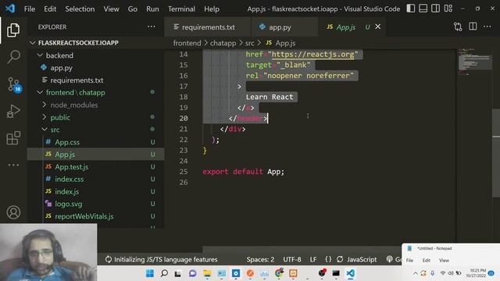The height and width of the screenshot is (281, 500).
Task: Open the Edit menu
Action: click(50, 9)
